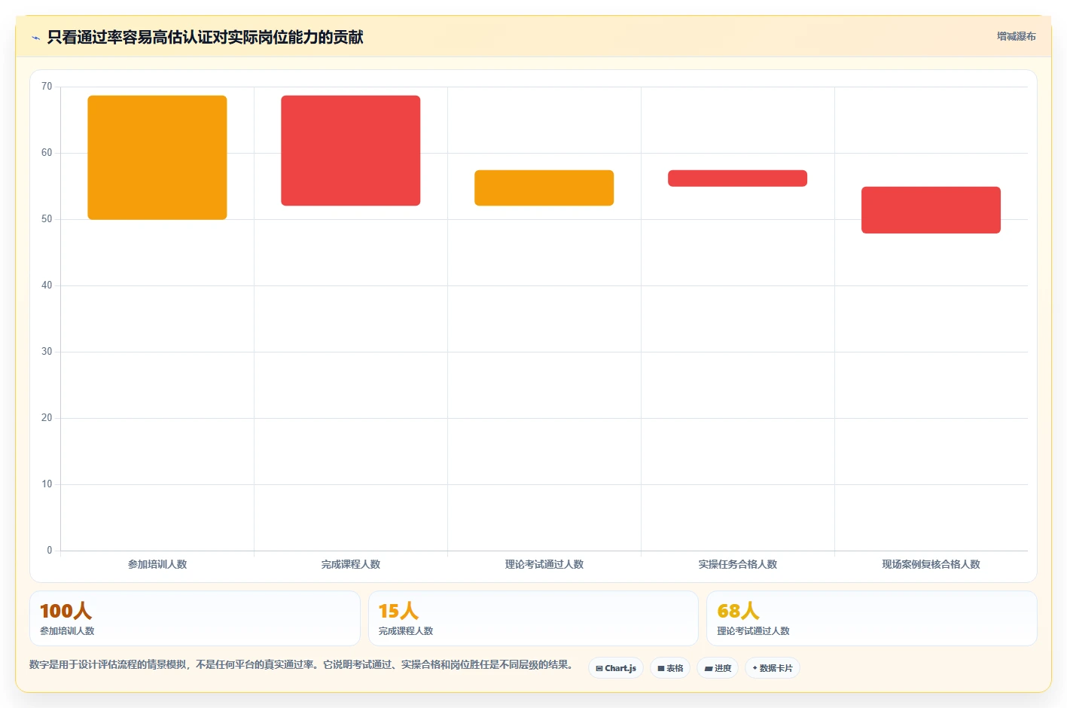Screen dimensions: 1067x708
Task: Select the 数据卡片 tag
Action: click(x=773, y=668)
